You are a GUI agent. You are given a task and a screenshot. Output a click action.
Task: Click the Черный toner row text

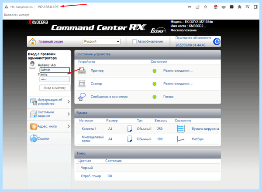pos(87,168)
